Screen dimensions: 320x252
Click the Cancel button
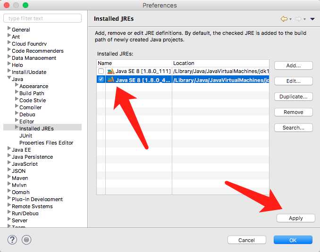click(246, 240)
